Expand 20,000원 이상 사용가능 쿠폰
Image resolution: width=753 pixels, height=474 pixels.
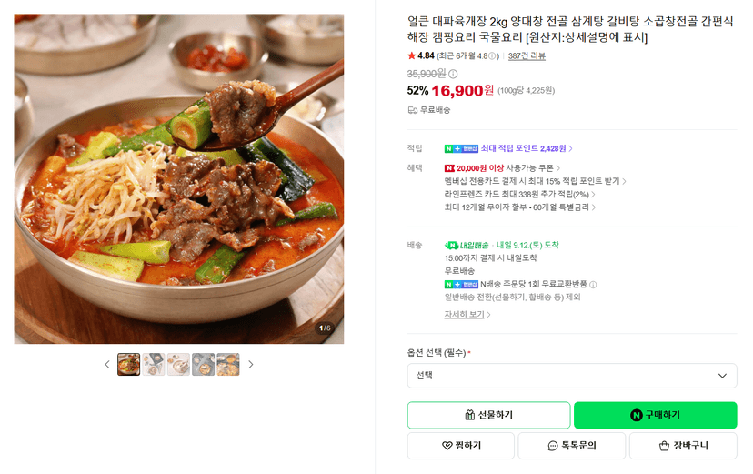503,168
